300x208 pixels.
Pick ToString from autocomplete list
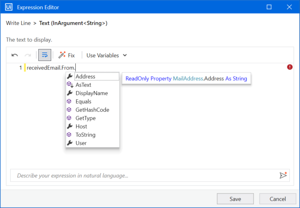(85, 135)
